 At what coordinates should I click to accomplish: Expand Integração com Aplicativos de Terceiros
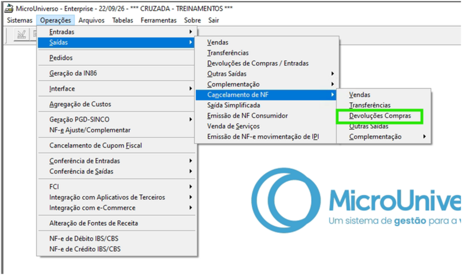pos(117,197)
